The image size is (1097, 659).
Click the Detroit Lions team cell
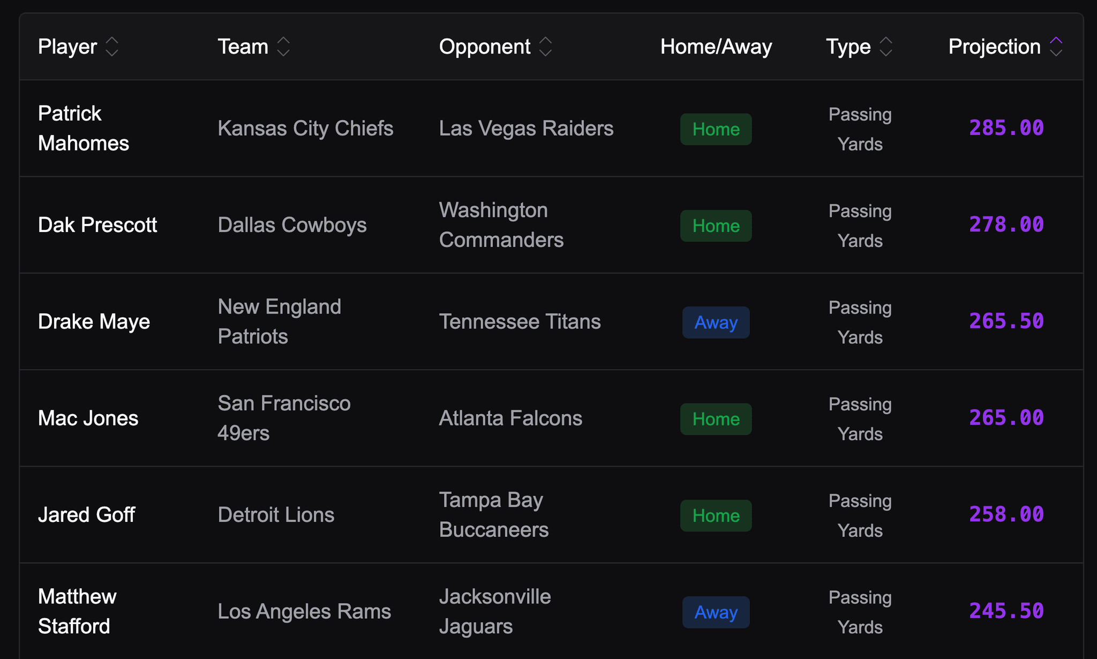[276, 515]
